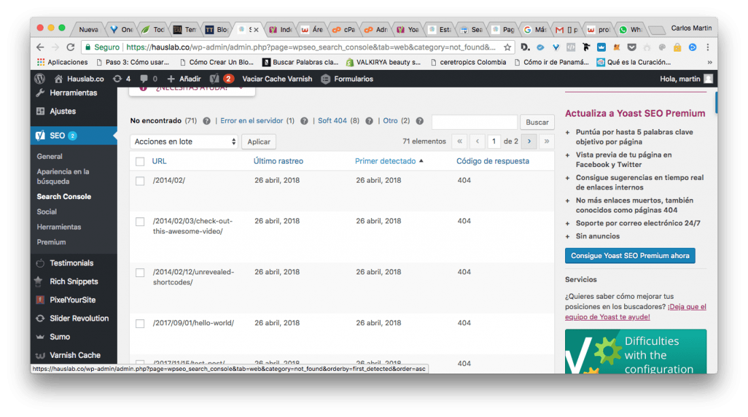Viewport: 748px width, 417px height.
Task: Check the box for unrevealed-shortcodes row
Action: (140, 272)
